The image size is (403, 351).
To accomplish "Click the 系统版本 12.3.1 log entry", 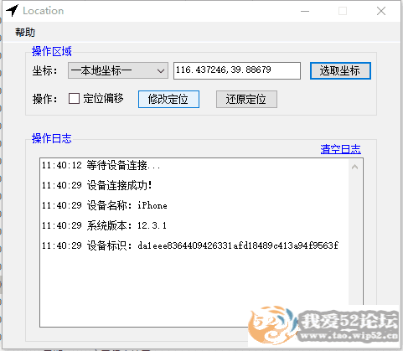I will 104,225.
